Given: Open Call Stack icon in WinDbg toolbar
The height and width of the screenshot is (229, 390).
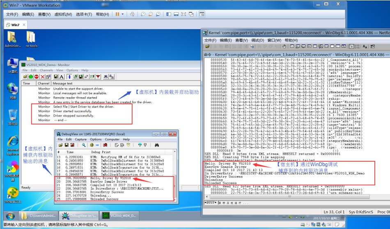Looking at the screenshot, I should point(321,46).
